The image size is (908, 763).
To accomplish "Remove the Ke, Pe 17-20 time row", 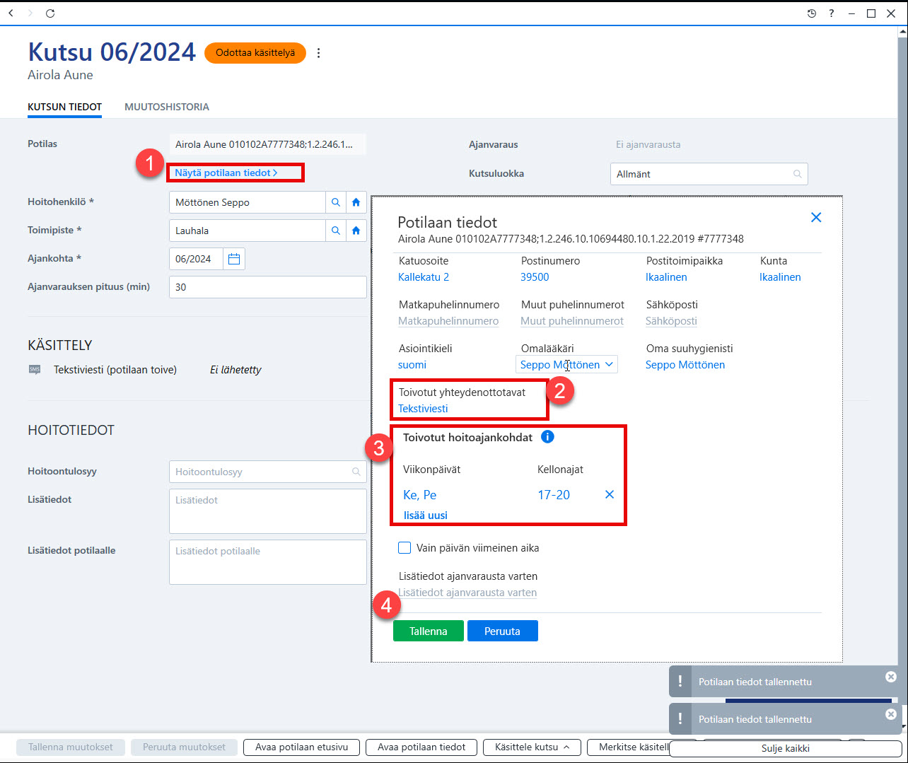I will click(610, 494).
